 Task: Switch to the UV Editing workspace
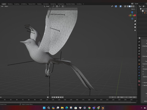coord(24,4)
